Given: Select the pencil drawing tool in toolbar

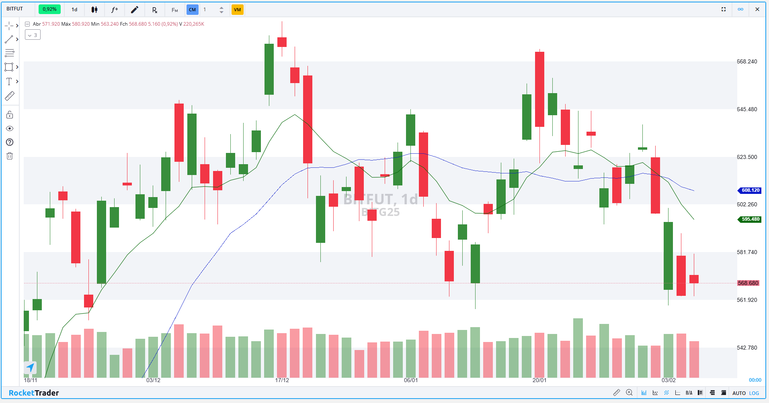Looking at the screenshot, I should 135,10.
